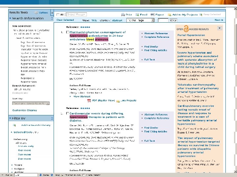The image size is (237, 177).
Task: Click the Add to My Projects folder icon
Action: (x=170, y=15)
